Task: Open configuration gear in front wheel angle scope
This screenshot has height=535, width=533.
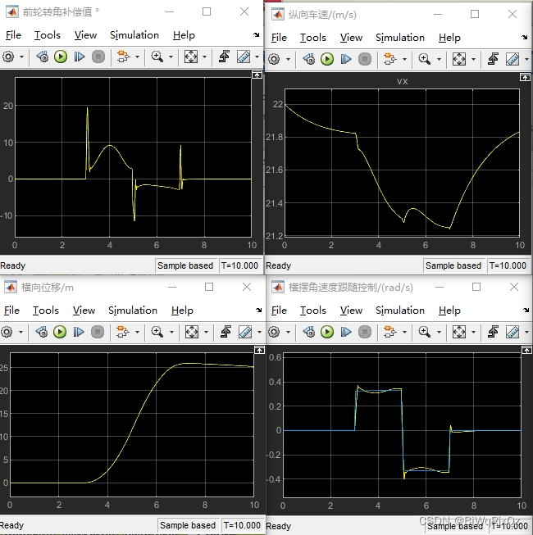Action: [x=8, y=57]
